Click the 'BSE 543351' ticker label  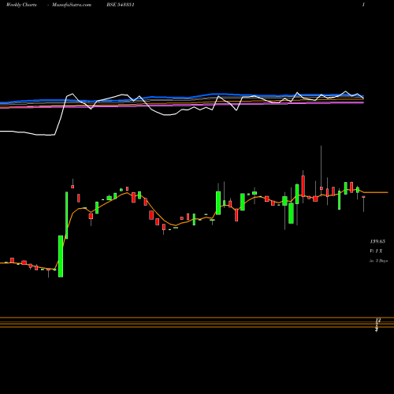tap(121, 5)
